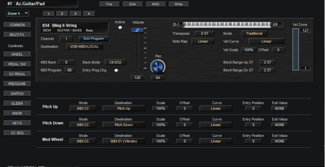Click the Bank Mode Ctl 0/32 field
Image resolution: width=325 pixels, height=167 pixels.
point(115,62)
